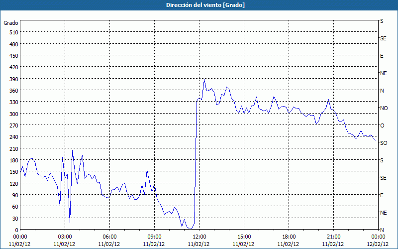Pick the 60 y-axis value
Image resolution: width=398 pixels, height=249 pixels.
[15, 207]
